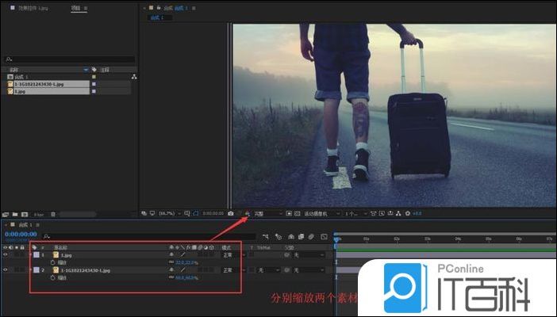Click the new folder icon in project panel
The width and height of the screenshot is (557, 317).
point(16,214)
